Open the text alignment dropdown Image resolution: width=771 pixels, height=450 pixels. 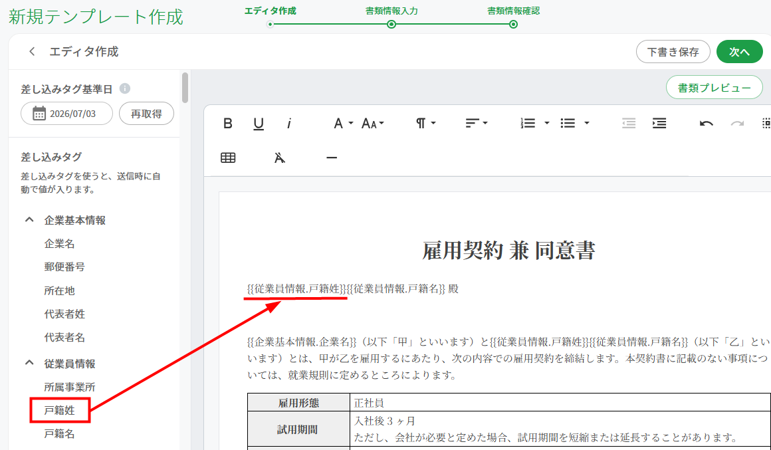click(476, 123)
